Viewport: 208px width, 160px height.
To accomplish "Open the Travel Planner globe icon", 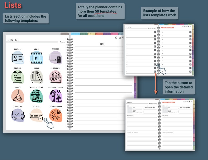I will 56,115.
